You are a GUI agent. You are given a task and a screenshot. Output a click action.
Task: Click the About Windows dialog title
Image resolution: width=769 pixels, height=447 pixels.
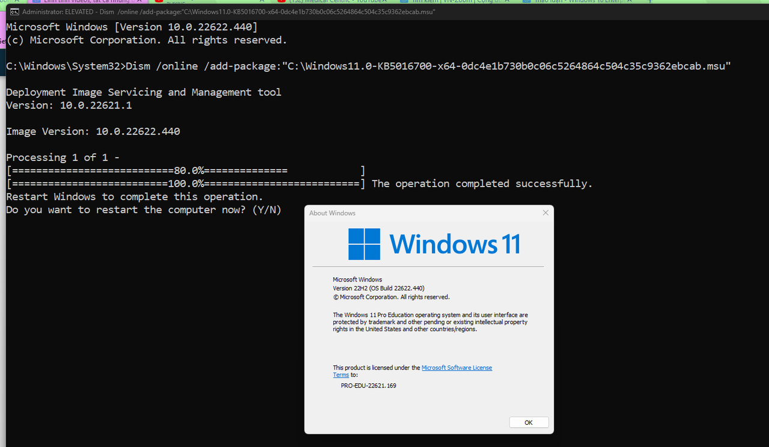(332, 213)
